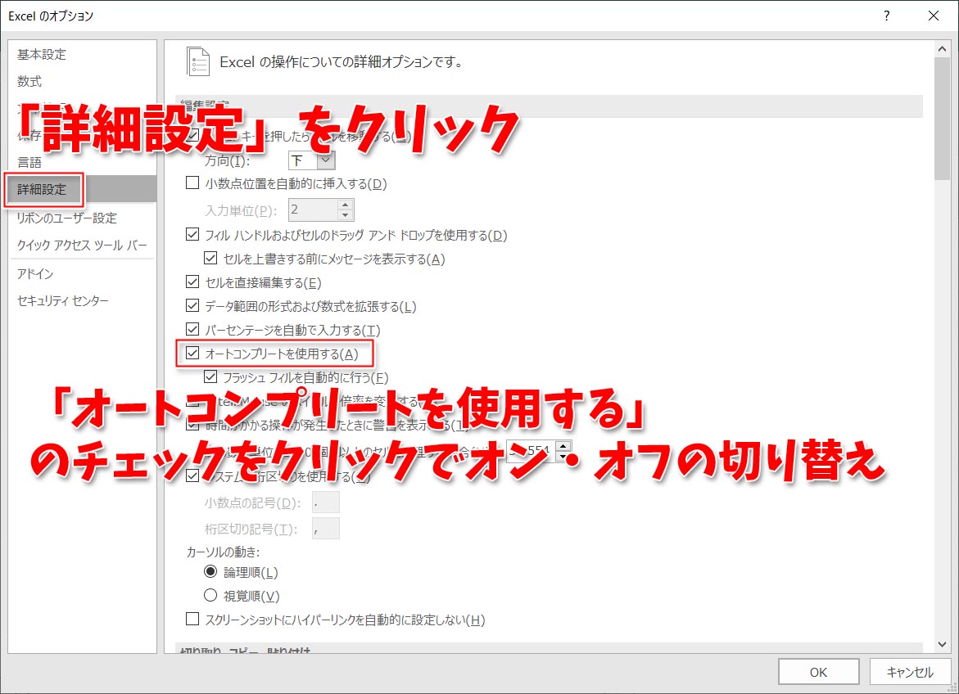Open the 基本設定 category
Image resolution: width=959 pixels, height=694 pixels.
pyautogui.click(x=42, y=54)
